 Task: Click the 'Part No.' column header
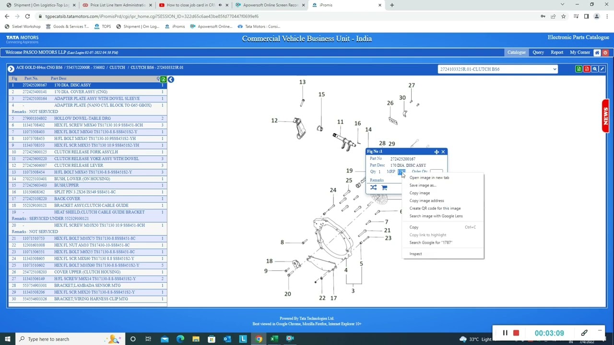tap(31, 79)
